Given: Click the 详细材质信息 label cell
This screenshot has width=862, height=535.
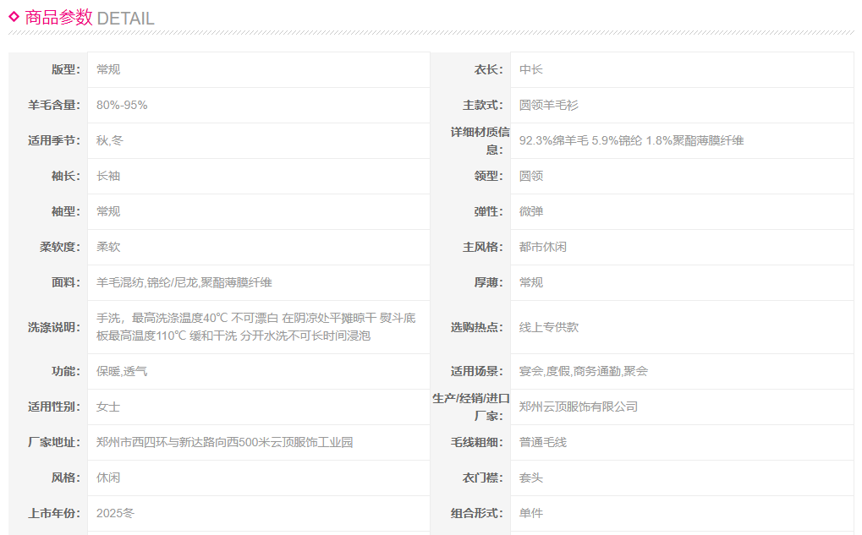Looking at the screenshot, I should [x=476, y=140].
